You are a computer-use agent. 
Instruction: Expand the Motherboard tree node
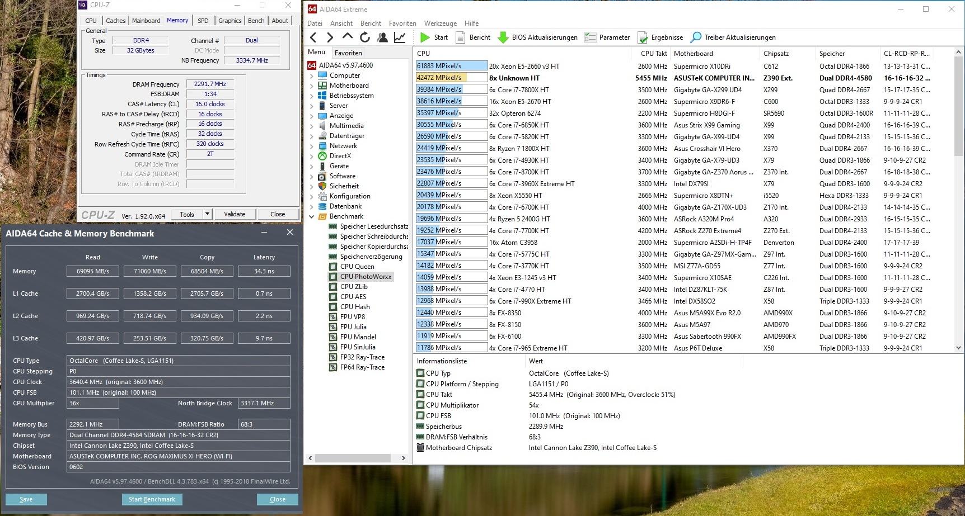pos(312,86)
